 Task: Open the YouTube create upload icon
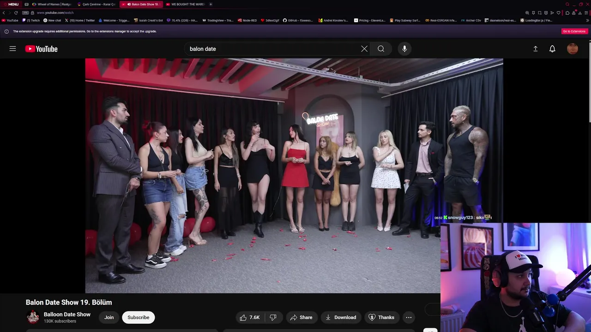click(536, 49)
